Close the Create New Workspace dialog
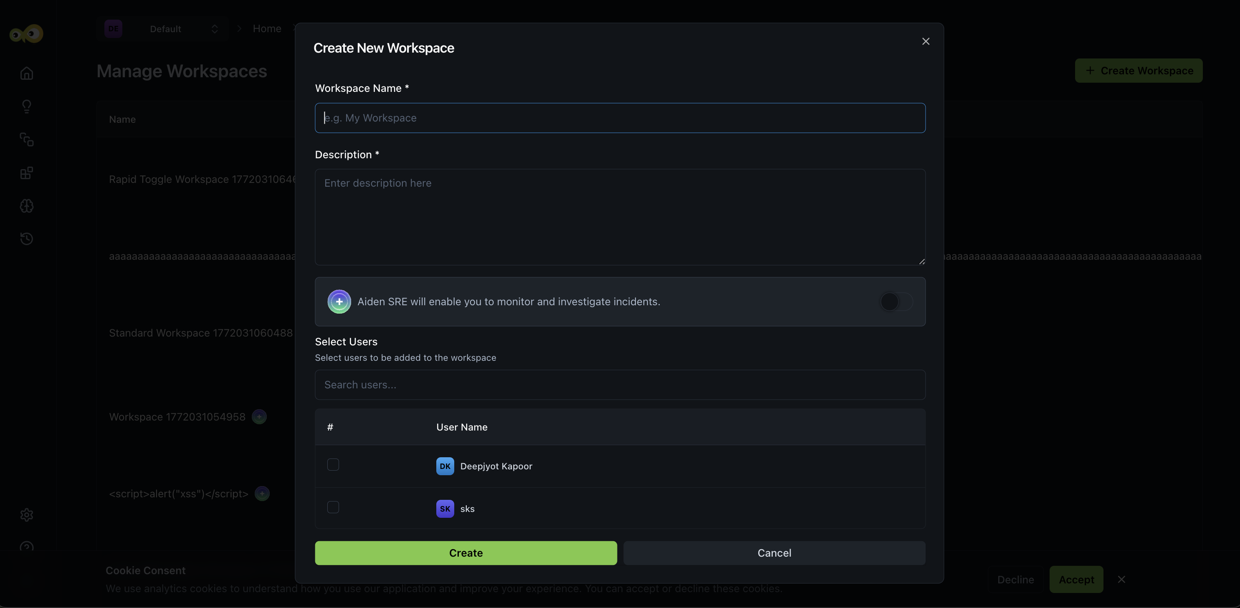The height and width of the screenshot is (608, 1240). tap(925, 41)
